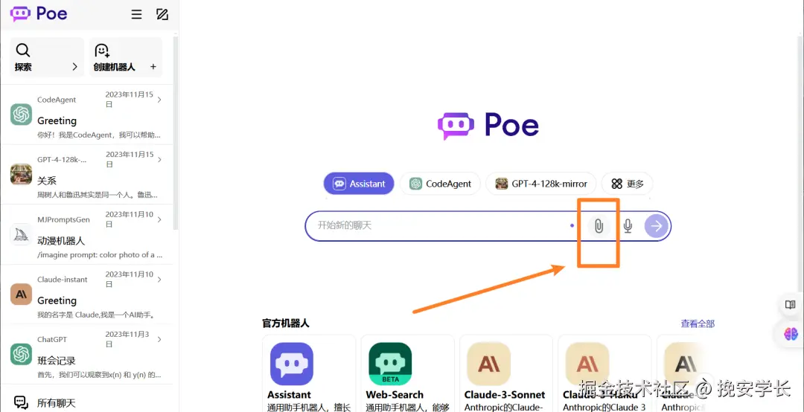Image resolution: width=804 pixels, height=412 pixels.
Task: Click 官方机器人 section heading
Action: coord(286,324)
